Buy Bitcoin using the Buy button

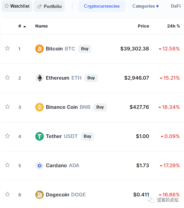pyautogui.click(x=85, y=49)
